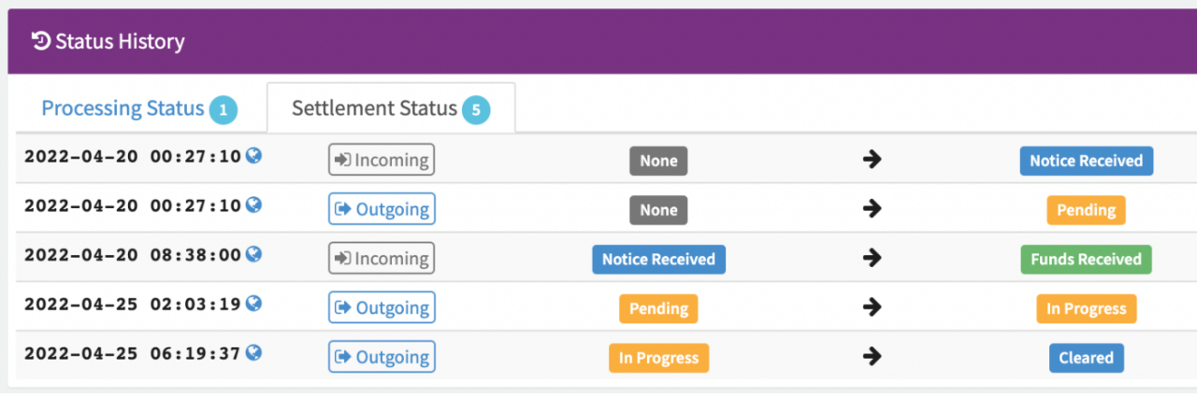
Task: Click arrow icon in the Cleared row
Action: click(872, 357)
